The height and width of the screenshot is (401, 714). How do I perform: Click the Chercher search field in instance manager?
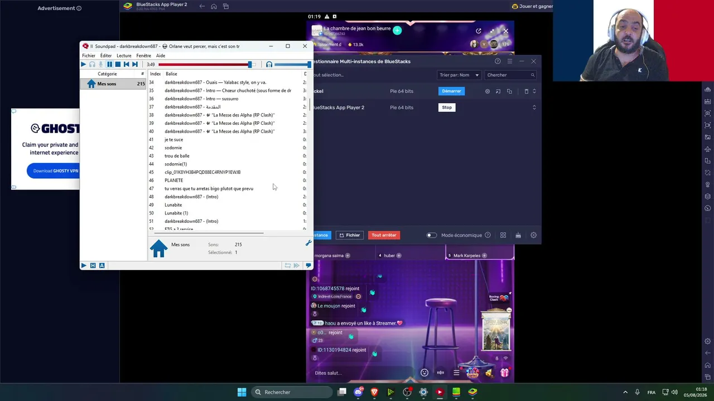coord(510,75)
